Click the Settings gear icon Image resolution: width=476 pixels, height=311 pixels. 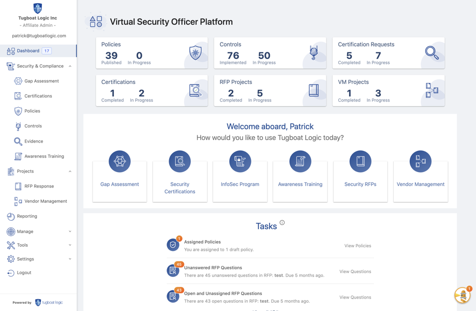pos(11,259)
